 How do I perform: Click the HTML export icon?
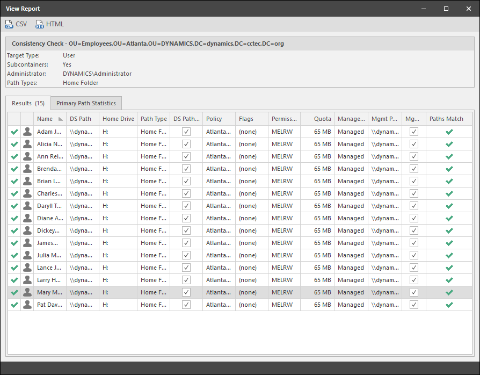[x=40, y=24]
